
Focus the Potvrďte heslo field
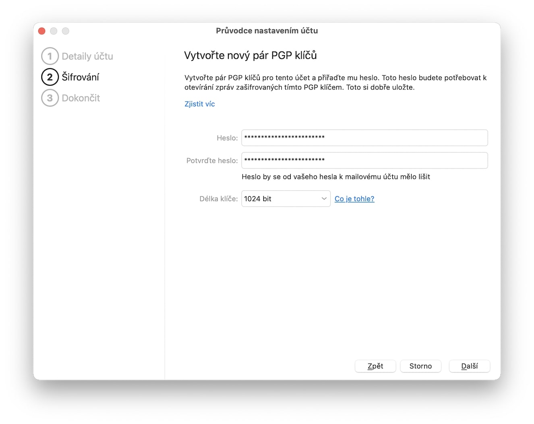(x=364, y=160)
